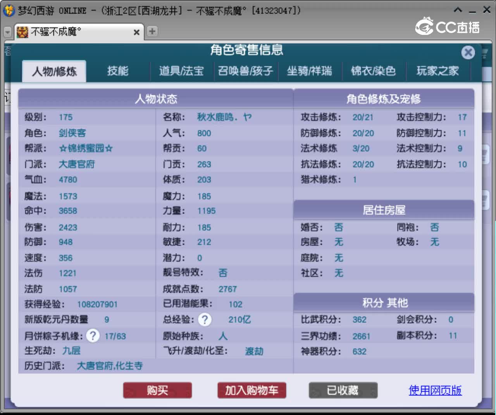This screenshot has height=415, width=496.
Task: Click character name 秋水鹿鸣
Action: click(x=224, y=117)
